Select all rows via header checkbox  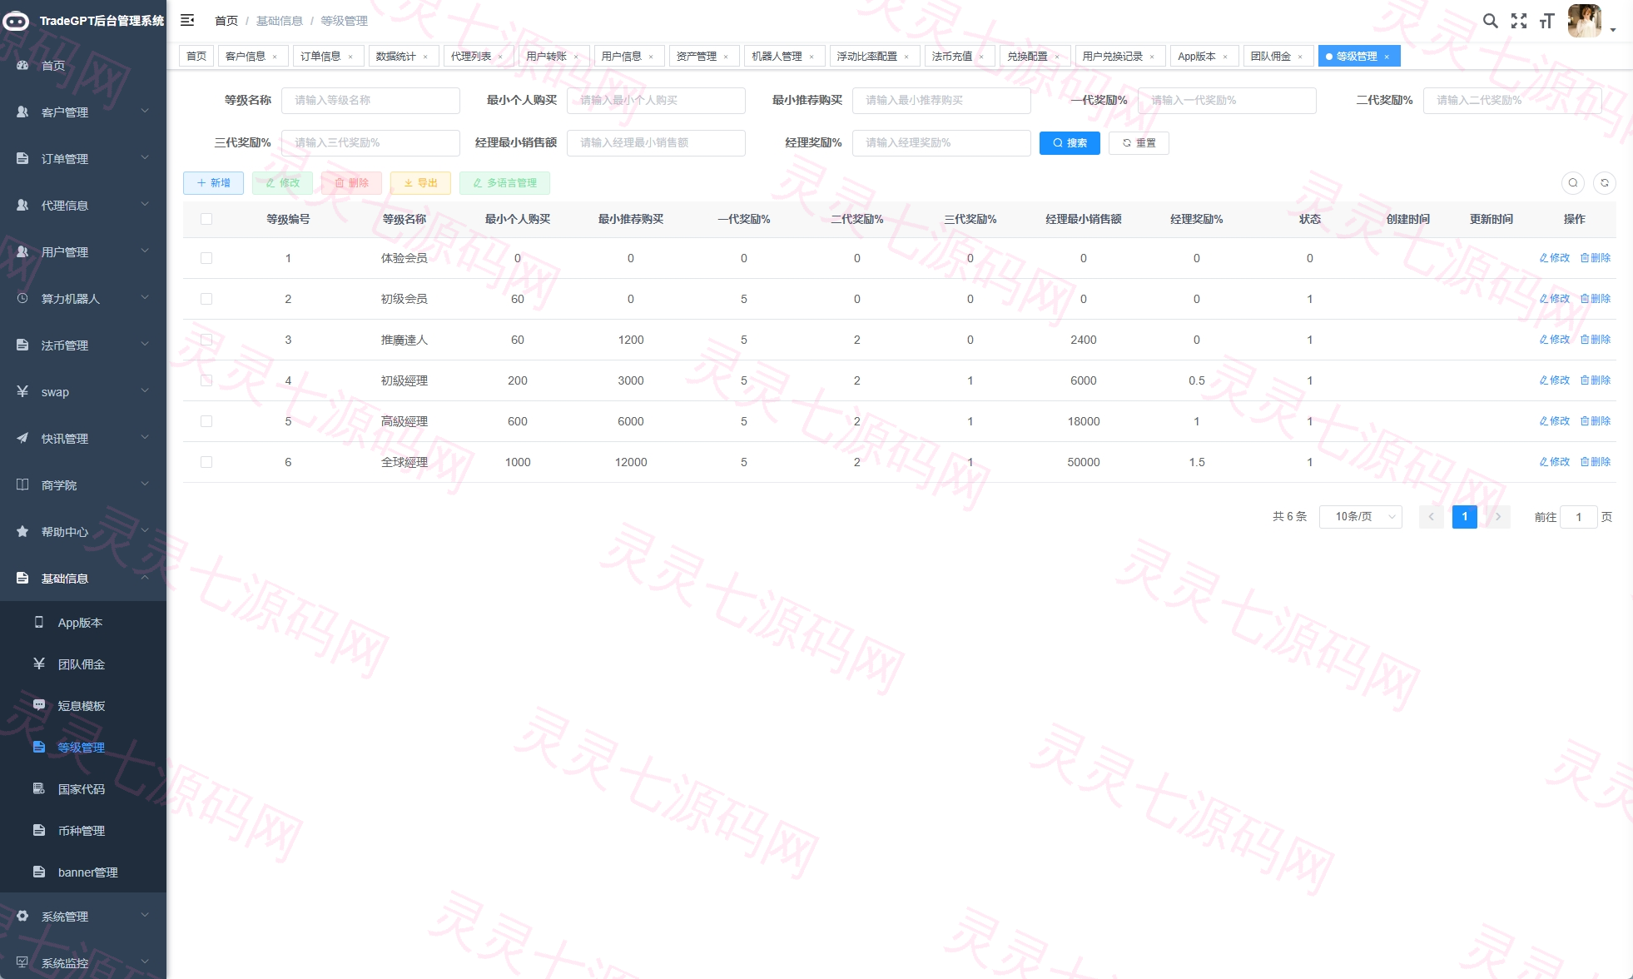[206, 219]
